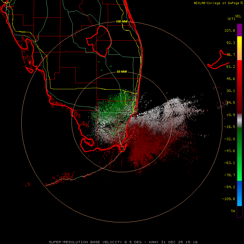Click the -63.1 velocity scale value
Screen dimensions: 244x244
tap(230, 163)
